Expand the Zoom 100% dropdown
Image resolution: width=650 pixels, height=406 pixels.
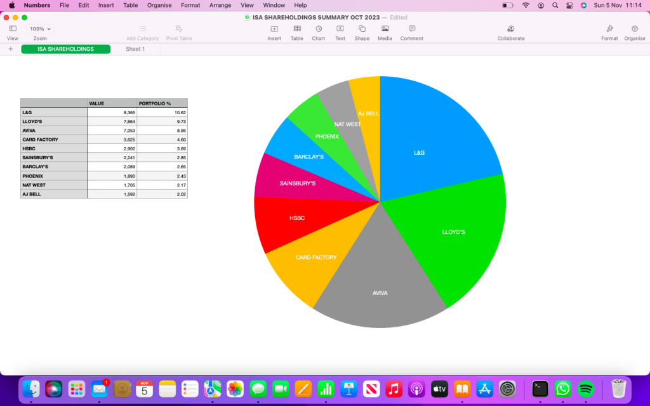[41, 29]
